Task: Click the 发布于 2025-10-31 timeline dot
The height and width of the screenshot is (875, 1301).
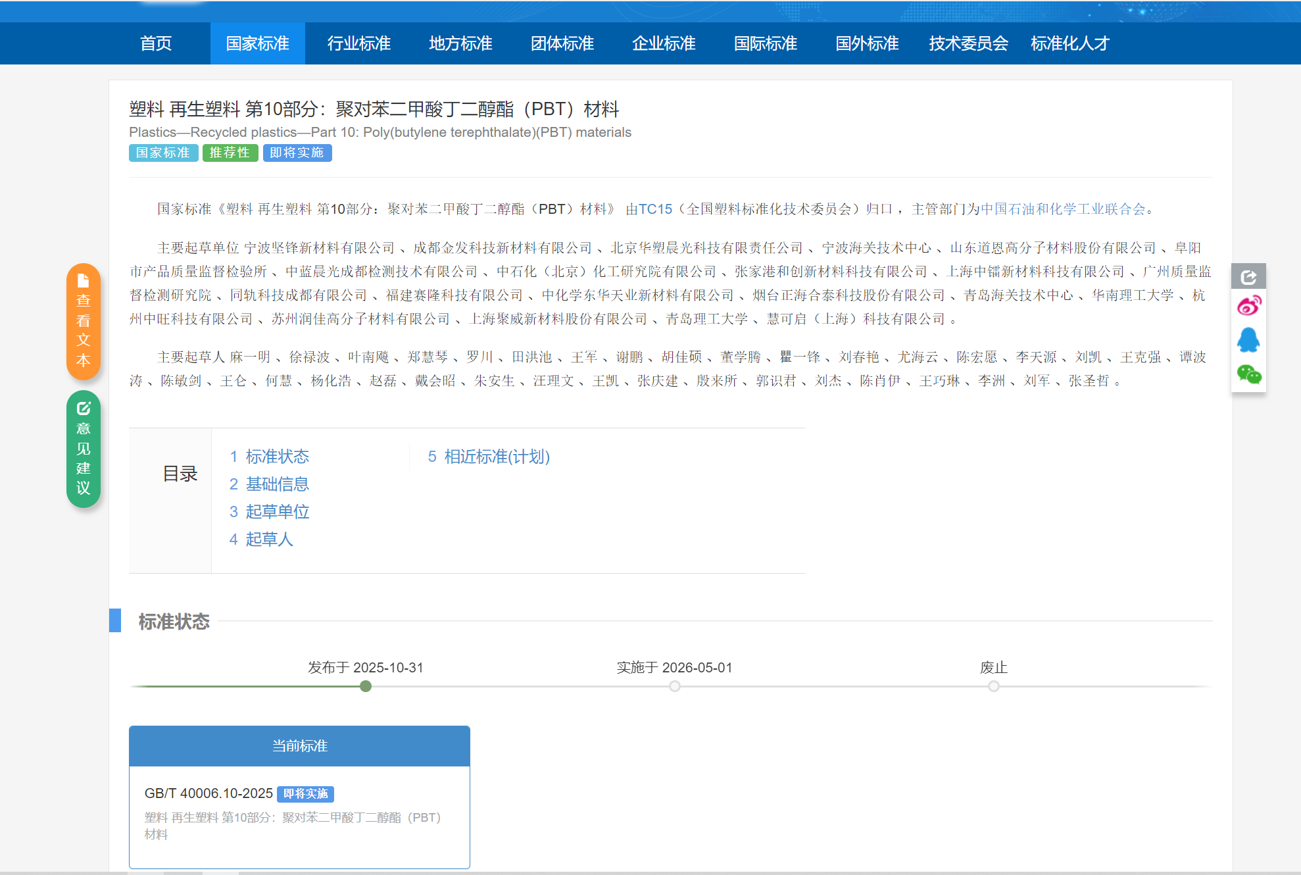Action: (x=366, y=686)
